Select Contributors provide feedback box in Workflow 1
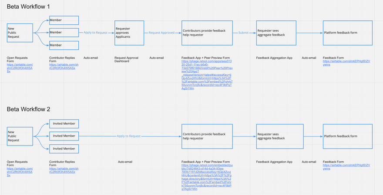383x195 pixels. click(206, 33)
